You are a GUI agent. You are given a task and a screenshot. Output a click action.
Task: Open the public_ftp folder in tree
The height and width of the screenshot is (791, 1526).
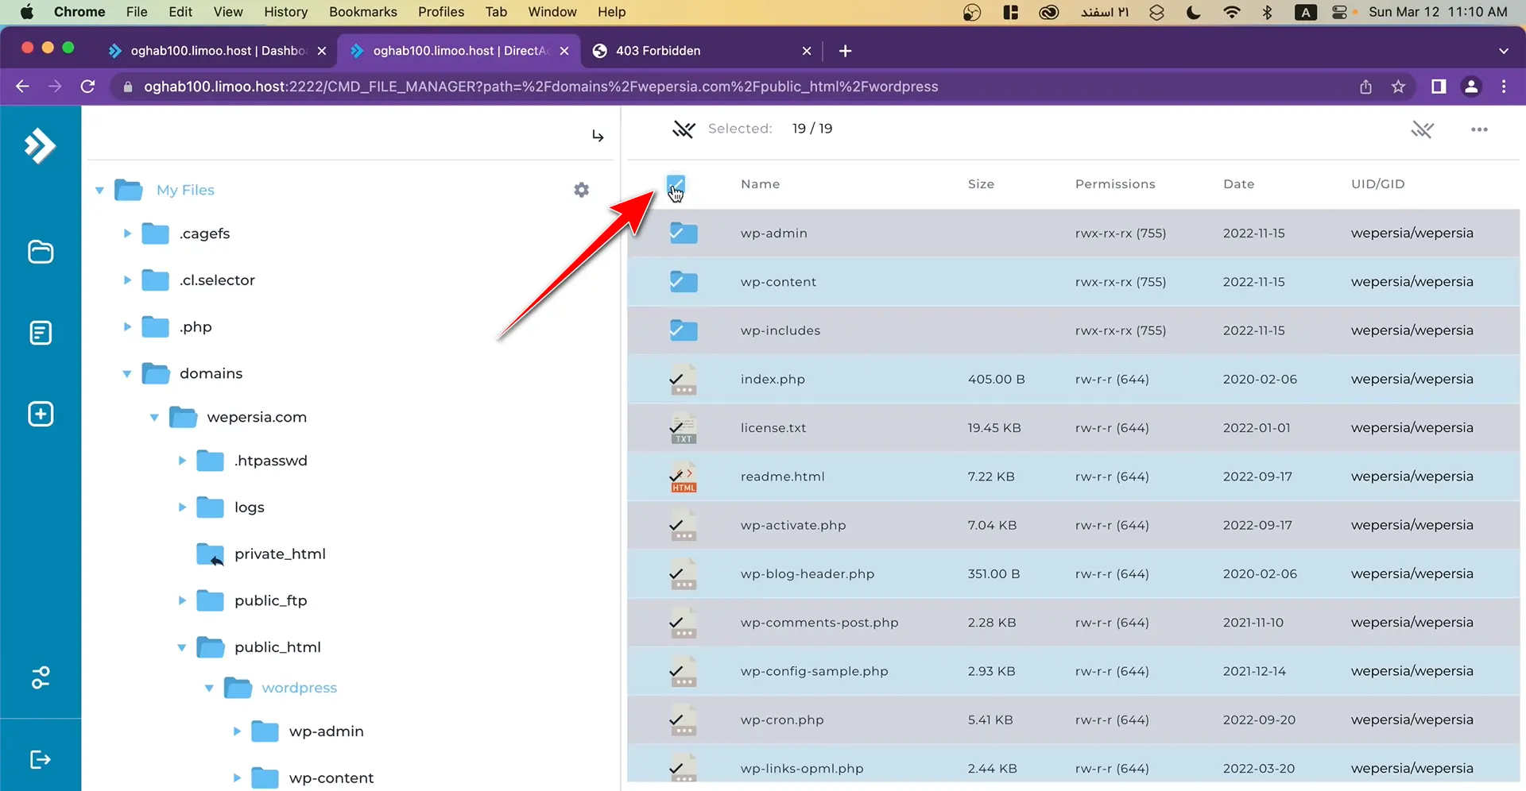270,601
